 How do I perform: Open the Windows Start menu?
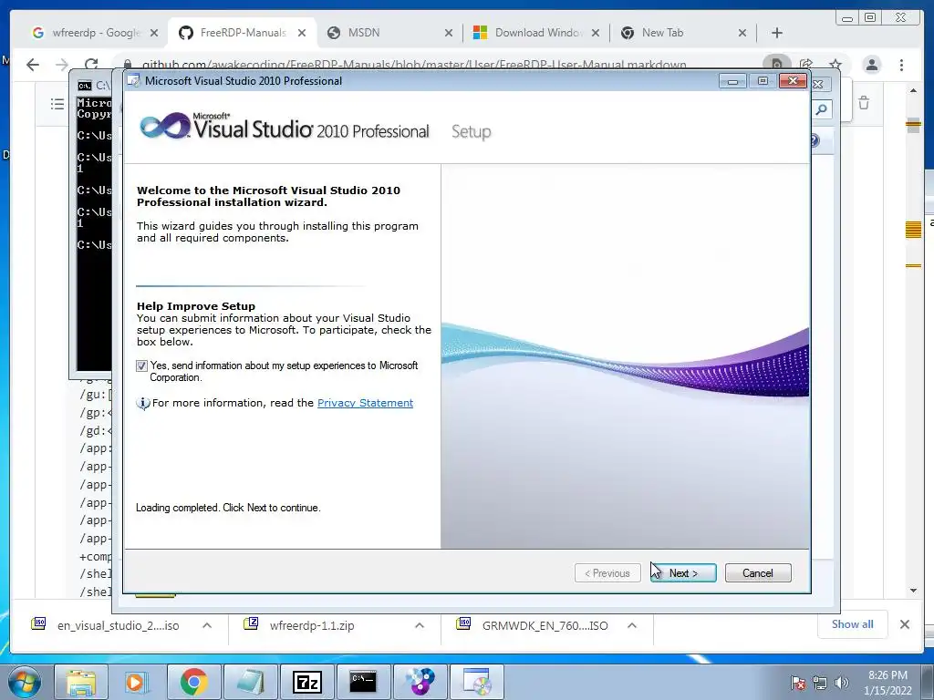coord(25,682)
